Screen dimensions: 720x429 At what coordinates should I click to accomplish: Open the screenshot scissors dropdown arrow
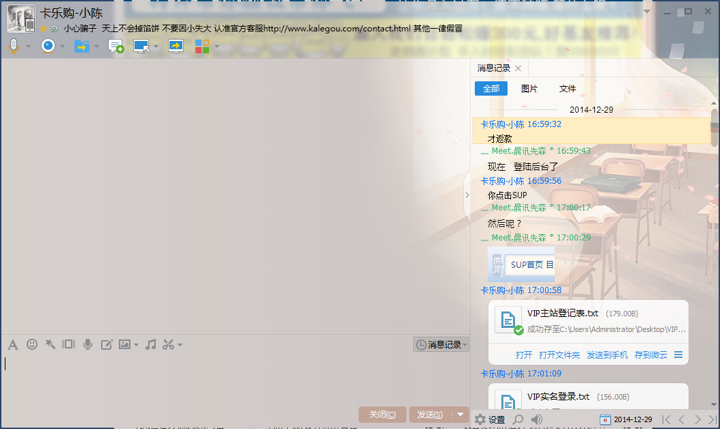[x=180, y=345]
